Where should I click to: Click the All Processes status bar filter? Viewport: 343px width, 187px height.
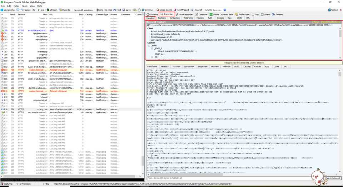[x=24, y=184]
